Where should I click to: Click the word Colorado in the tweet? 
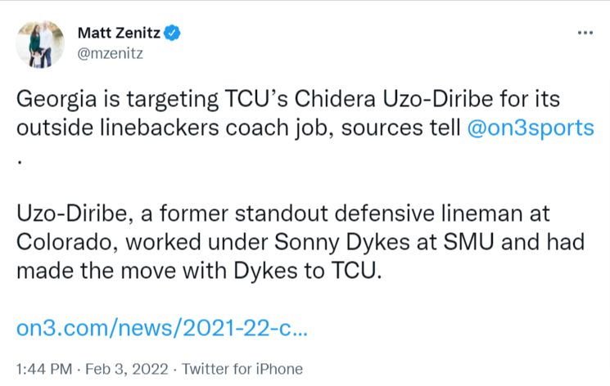(x=58, y=242)
